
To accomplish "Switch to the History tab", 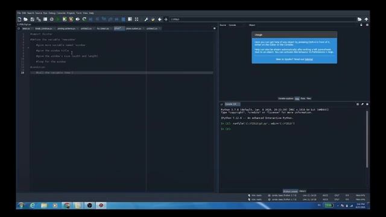I will click(x=303, y=191).
